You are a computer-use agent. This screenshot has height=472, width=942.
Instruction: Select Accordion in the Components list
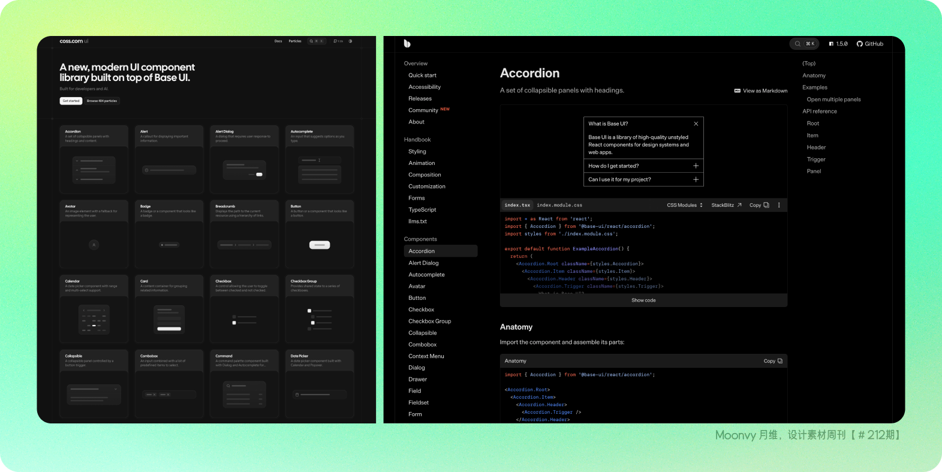click(x=441, y=251)
